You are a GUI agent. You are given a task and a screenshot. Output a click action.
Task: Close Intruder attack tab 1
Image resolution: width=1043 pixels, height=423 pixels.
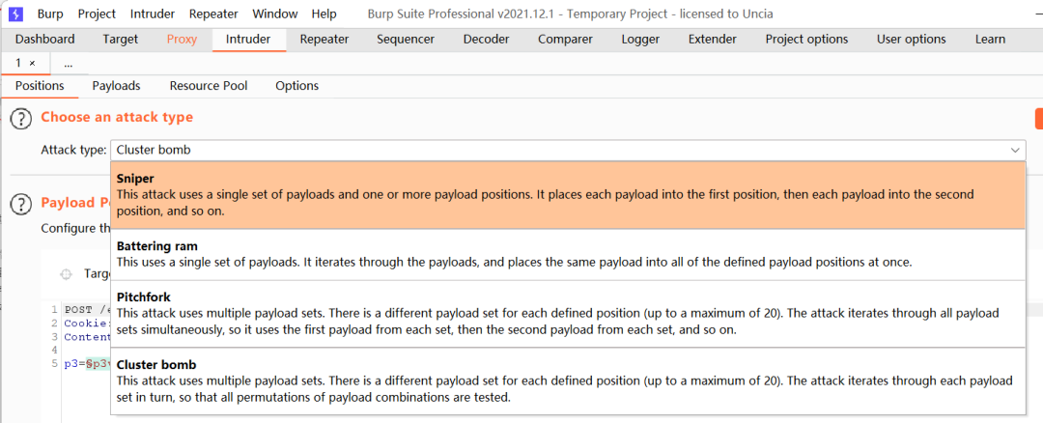tap(32, 63)
